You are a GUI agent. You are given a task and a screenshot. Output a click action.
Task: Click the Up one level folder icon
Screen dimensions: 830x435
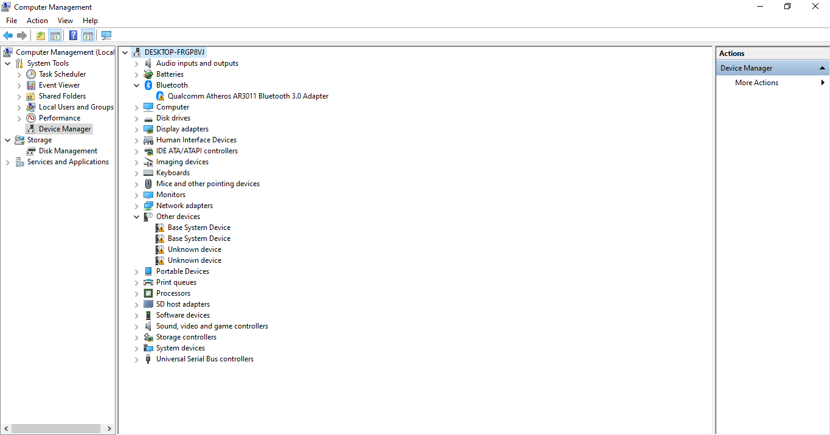(x=40, y=36)
